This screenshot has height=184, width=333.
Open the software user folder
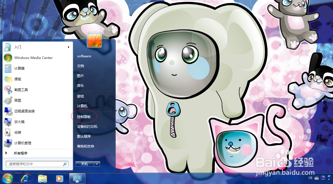pyautogui.click(x=84, y=56)
